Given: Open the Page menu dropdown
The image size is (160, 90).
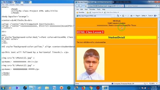Looking at the screenshot, I should click(x=138, y=15).
